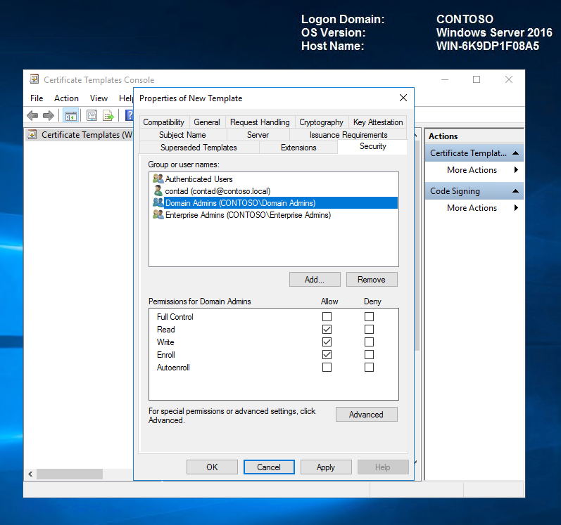Click the Enterprise Admins group icon
This screenshot has height=525, width=561.
pos(158,214)
